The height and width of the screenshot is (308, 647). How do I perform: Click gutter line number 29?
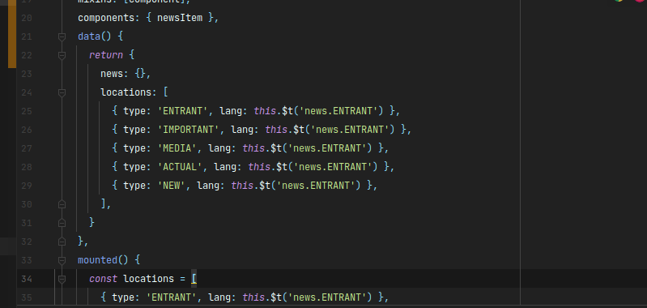click(27, 186)
